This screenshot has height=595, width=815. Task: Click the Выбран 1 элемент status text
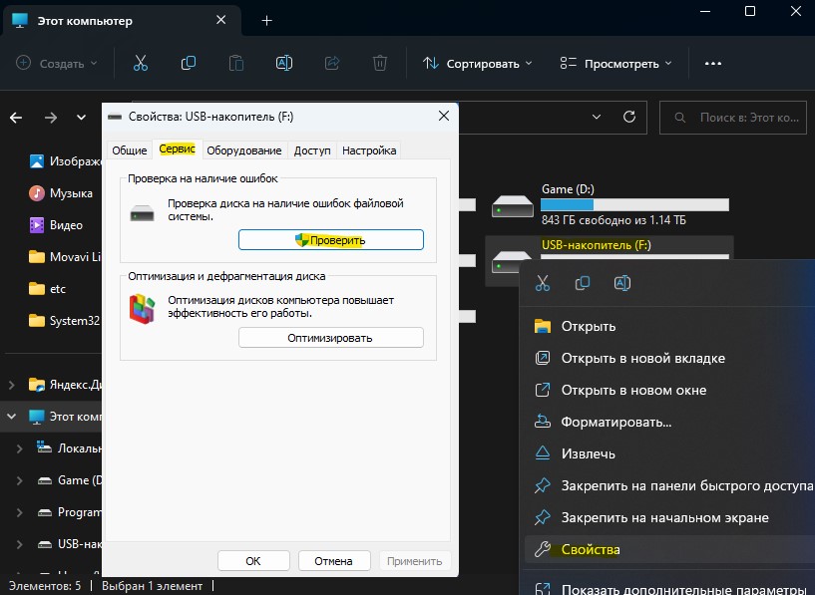tap(153, 586)
